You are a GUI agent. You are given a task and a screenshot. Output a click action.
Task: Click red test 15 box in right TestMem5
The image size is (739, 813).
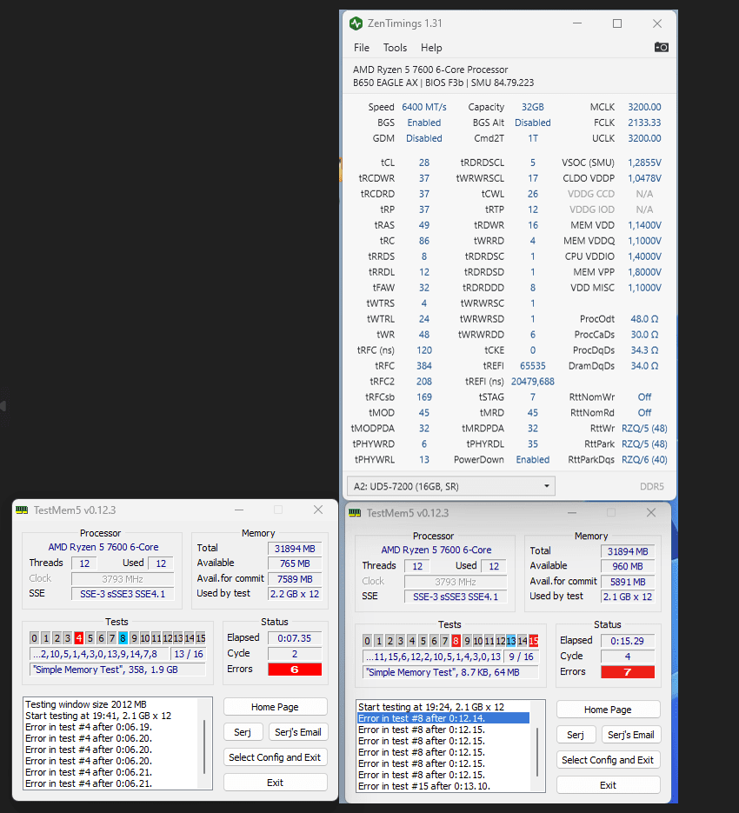pyautogui.click(x=534, y=641)
